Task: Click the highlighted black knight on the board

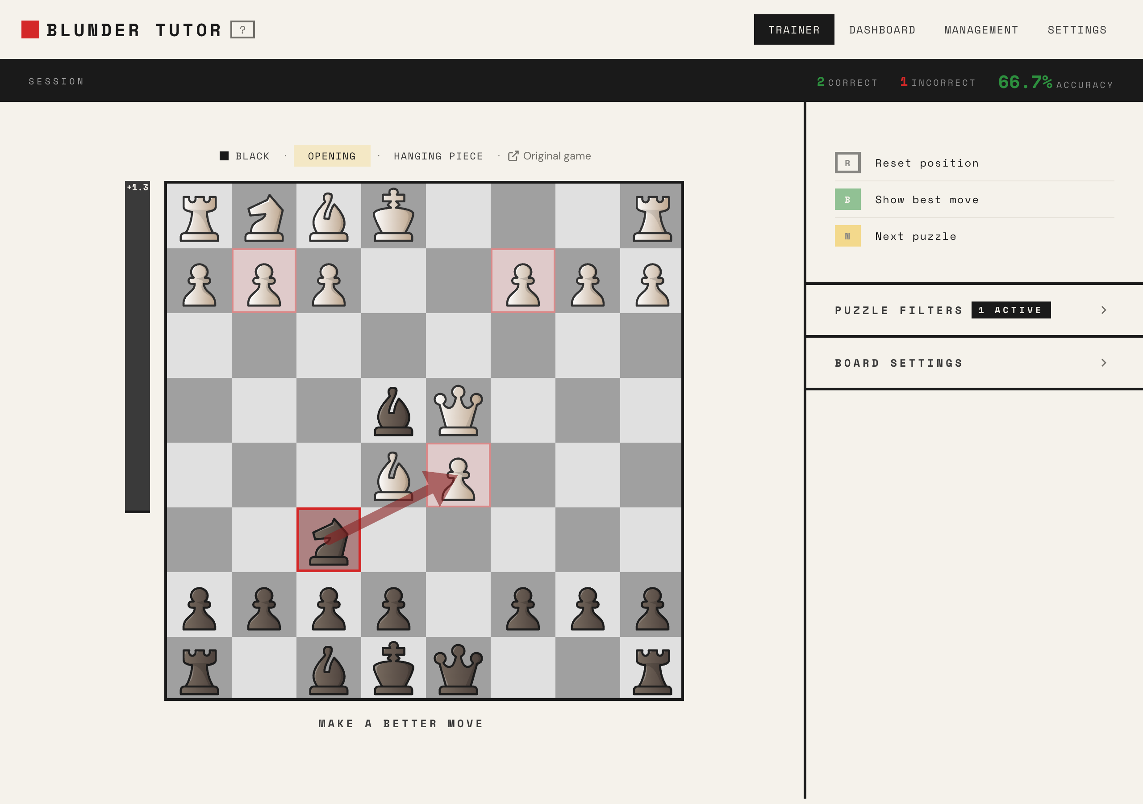Action: [329, 540]
